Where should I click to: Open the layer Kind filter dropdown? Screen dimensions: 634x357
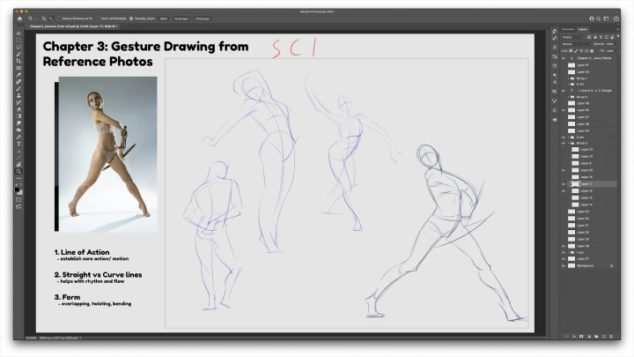point(572,37)
